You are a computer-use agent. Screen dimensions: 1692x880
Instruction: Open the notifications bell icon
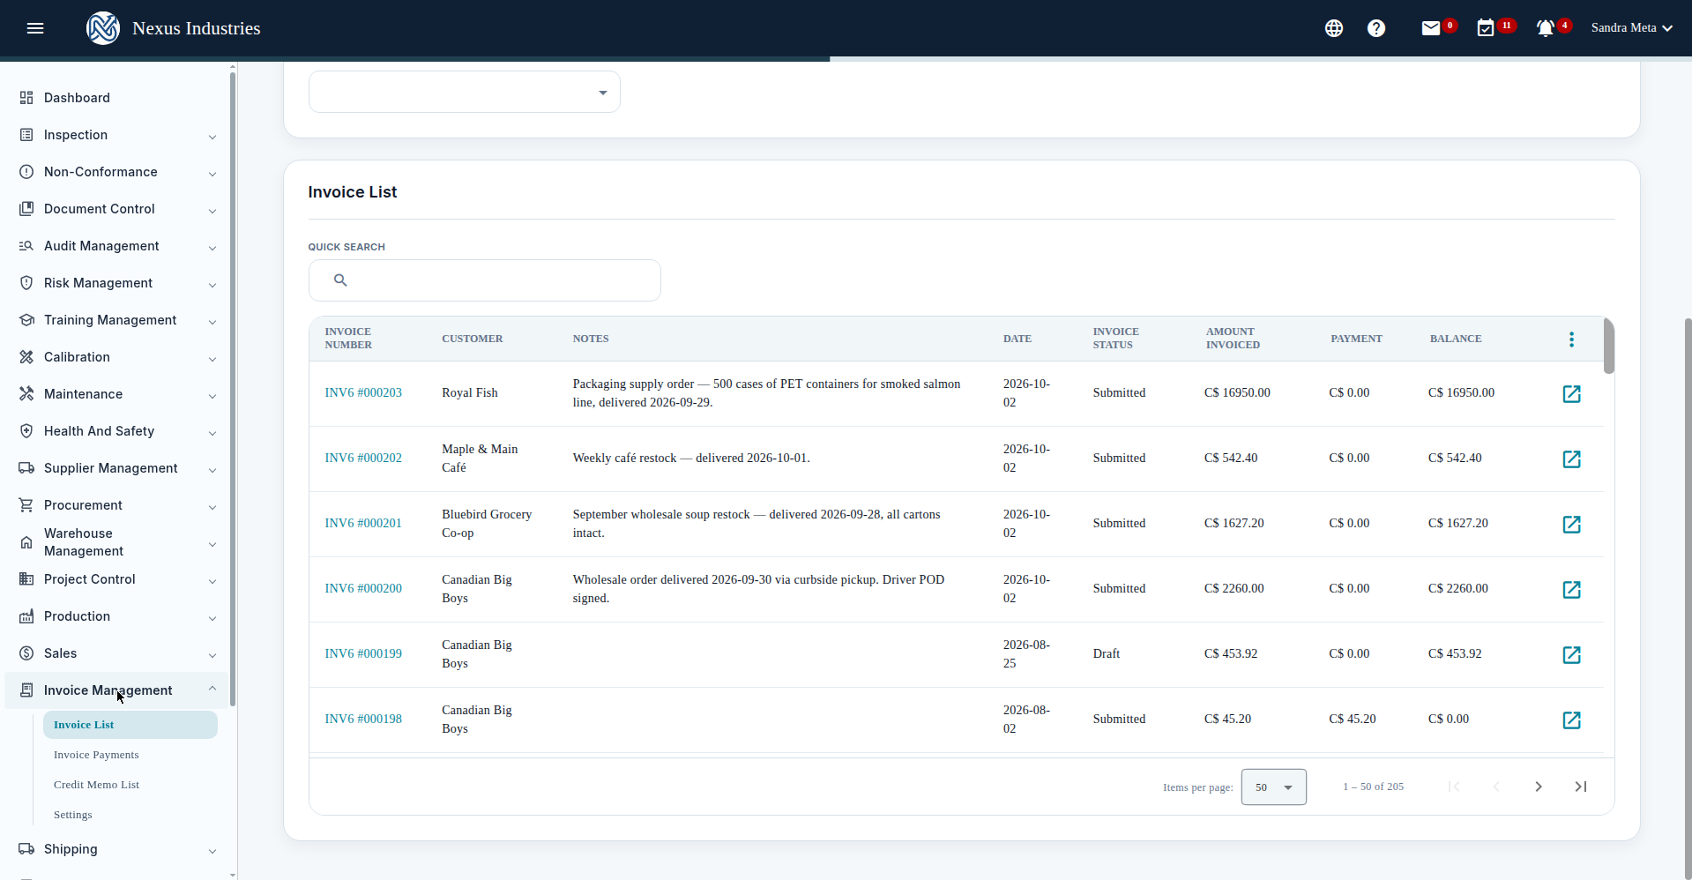1545,28
